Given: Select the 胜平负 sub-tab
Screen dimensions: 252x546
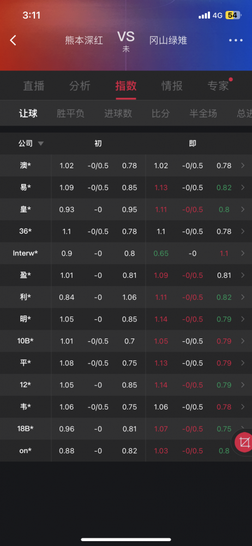Looking at the screenshot, I should point(71,114).
